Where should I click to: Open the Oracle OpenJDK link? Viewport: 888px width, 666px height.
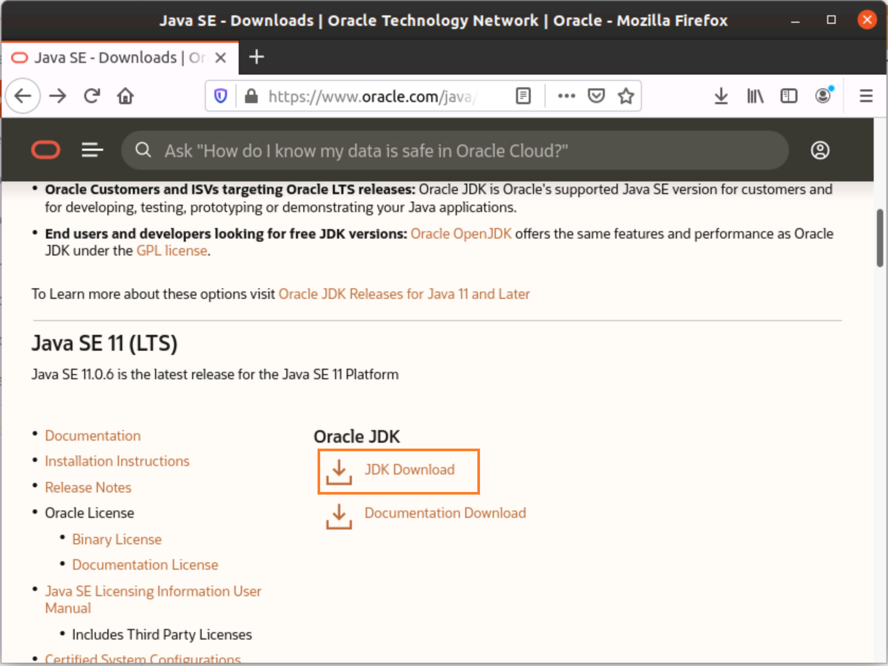click(x=461, y=234)
